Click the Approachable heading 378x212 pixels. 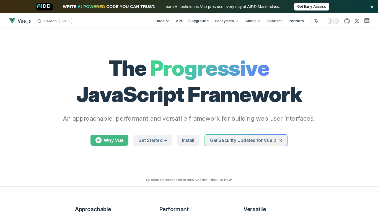93,209
